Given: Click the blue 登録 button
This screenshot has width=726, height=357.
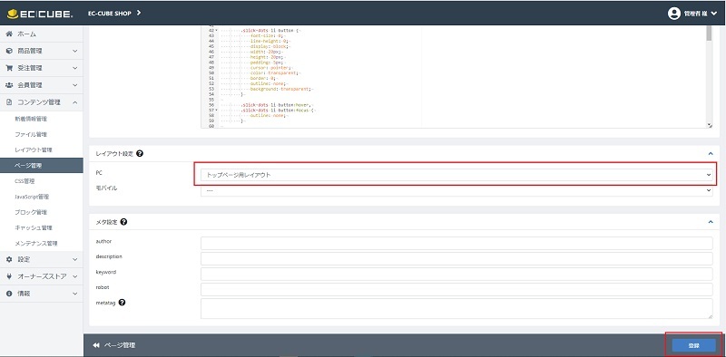Looking at the screenshot, I should [x=693, y=345].
